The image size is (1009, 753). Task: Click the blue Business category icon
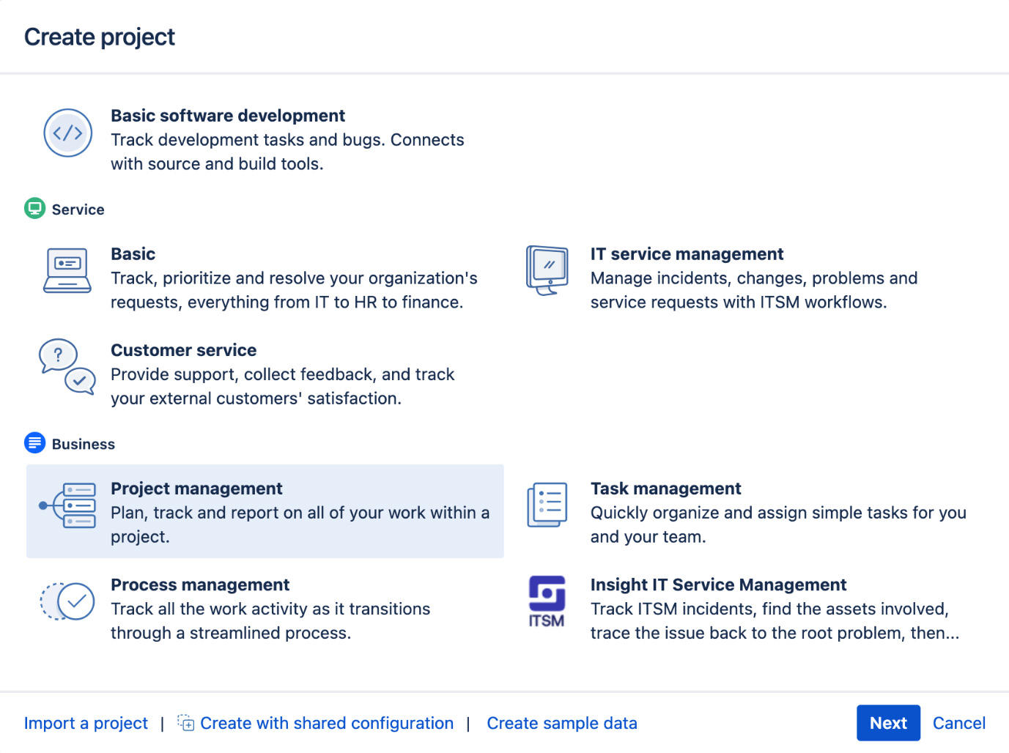tap(34, 442)
